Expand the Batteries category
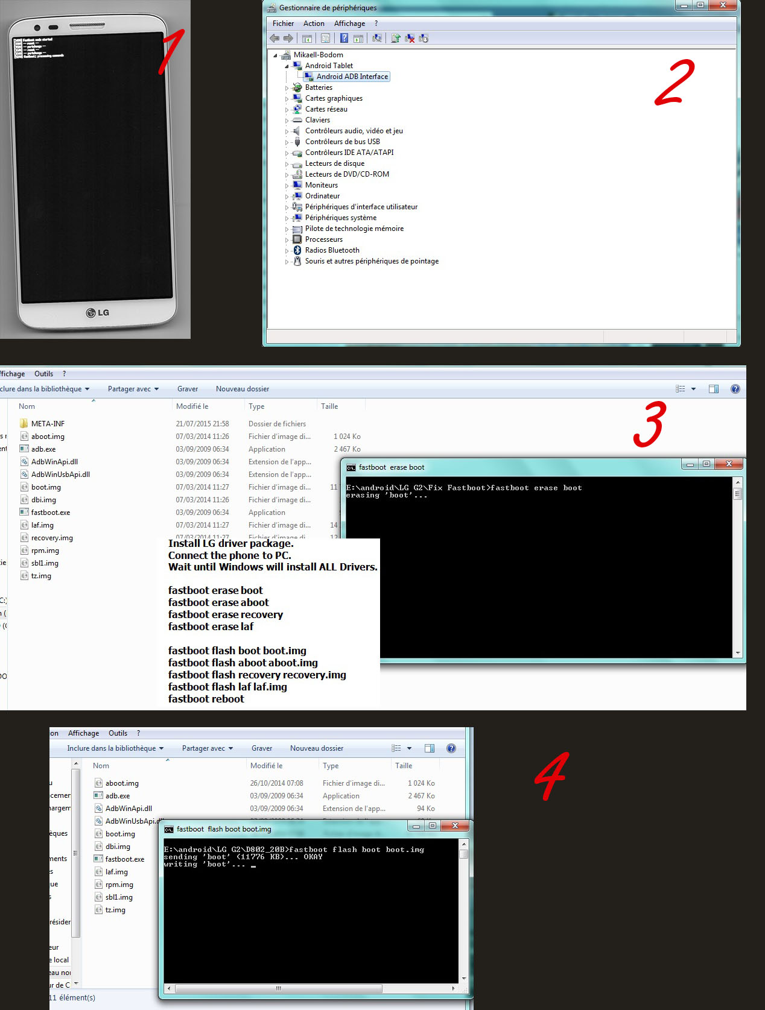Viewport: 765px width, 1010px height. pos(287,88)
